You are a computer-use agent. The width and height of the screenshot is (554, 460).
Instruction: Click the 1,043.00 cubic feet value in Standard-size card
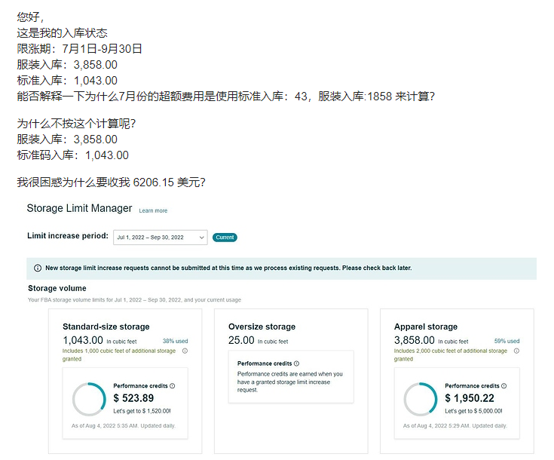click(83, 340)
